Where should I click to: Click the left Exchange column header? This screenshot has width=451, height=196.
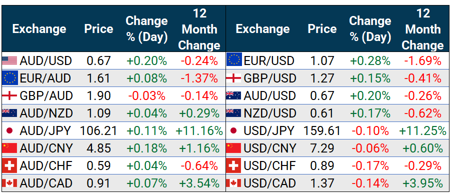tap(39, 29)
